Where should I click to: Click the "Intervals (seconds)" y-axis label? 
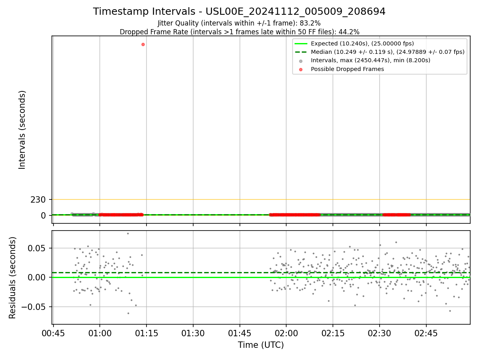22,130
